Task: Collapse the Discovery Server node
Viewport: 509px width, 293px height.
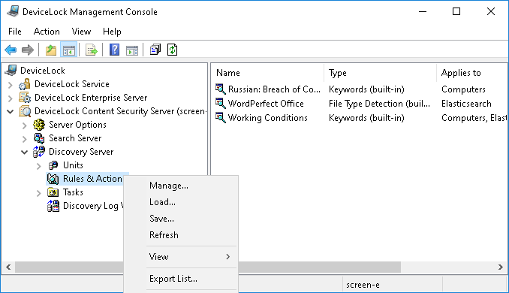Action: point(24,152)
